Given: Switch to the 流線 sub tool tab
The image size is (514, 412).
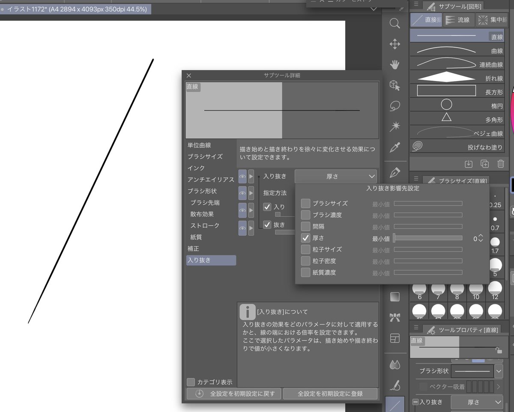Looking at the screenshot, I should (458, 20).
